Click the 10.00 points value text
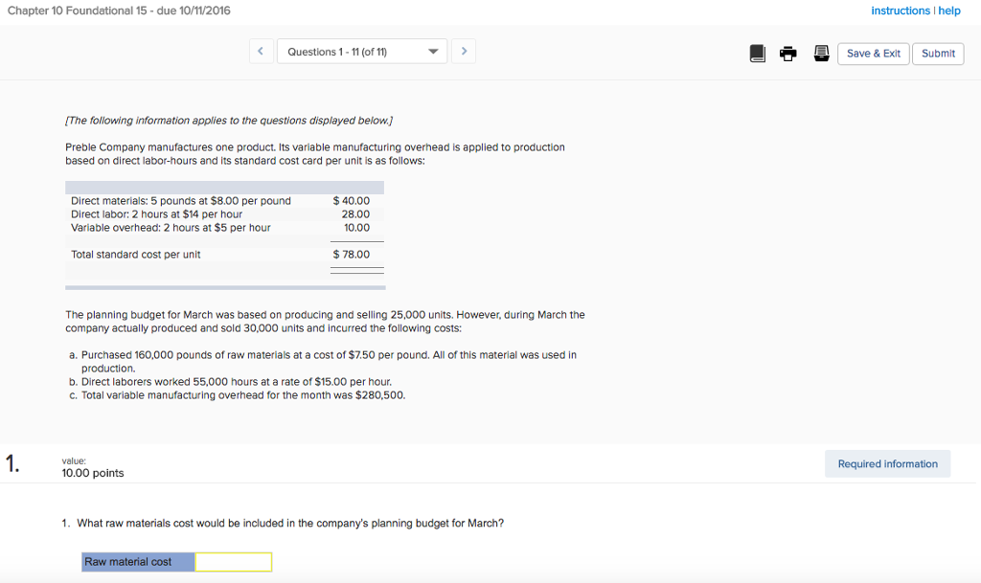This screenshot has width=981, height=583. click(93, 473)
